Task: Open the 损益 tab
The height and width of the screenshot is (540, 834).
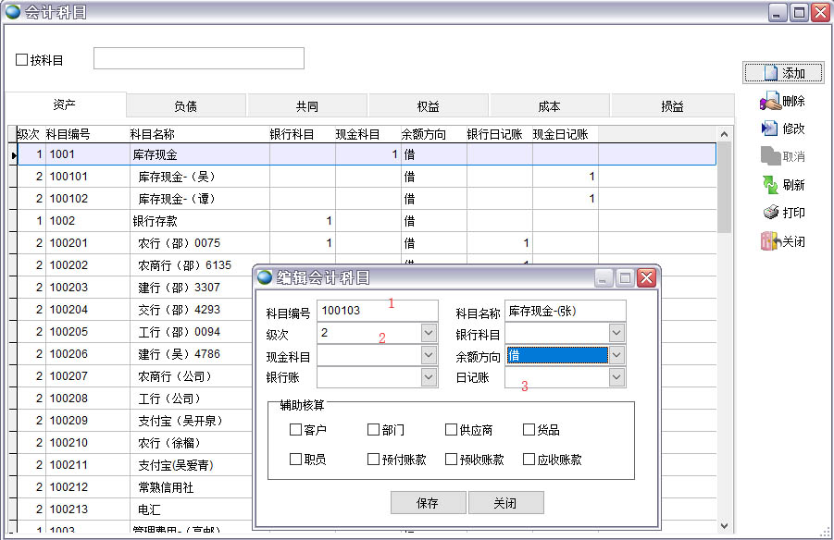Action: (672, 106)
